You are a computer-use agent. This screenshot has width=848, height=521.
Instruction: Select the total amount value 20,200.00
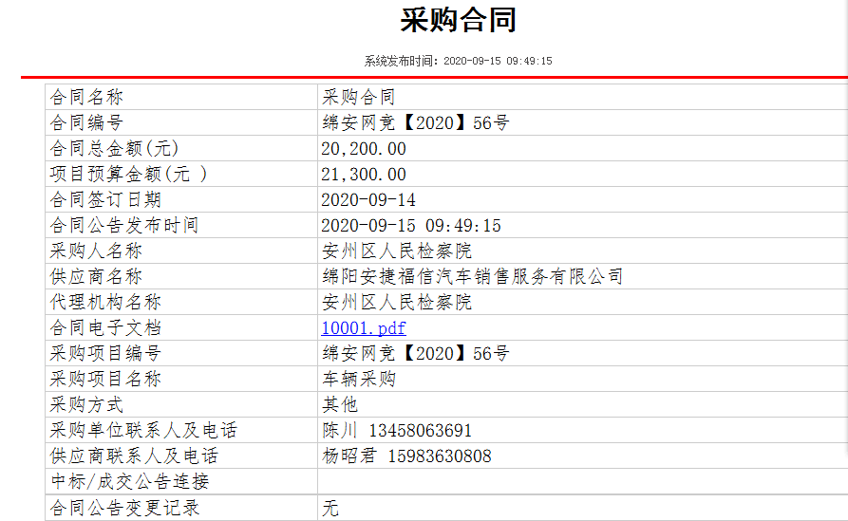pos(364,148)
